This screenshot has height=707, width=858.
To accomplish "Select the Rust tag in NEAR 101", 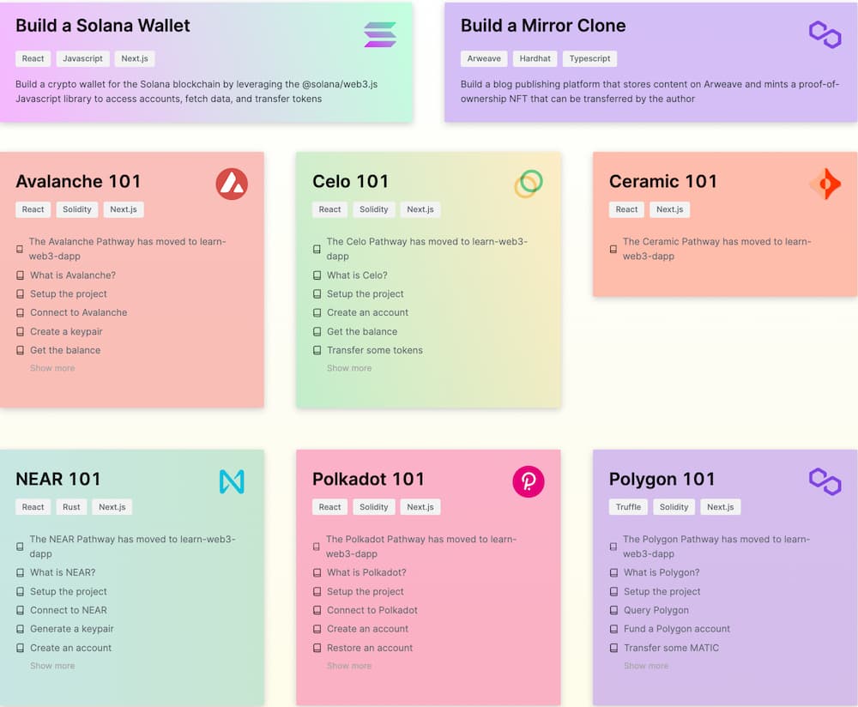I will pyautogui.click(x=71, y=507).
